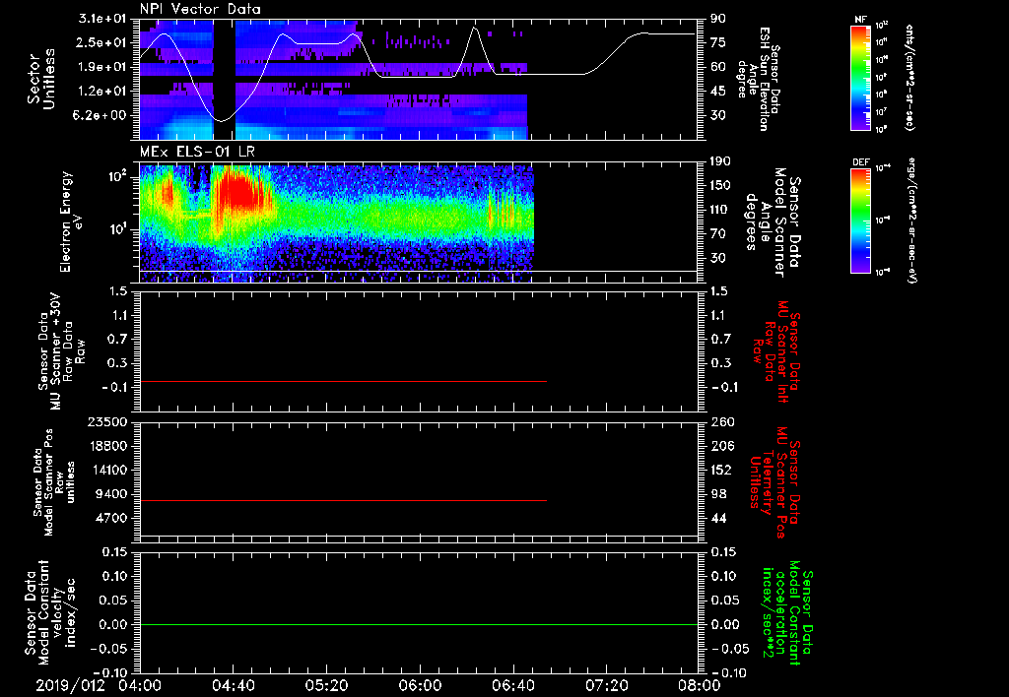Click the red line in MU Scanner +30V panel
Image resolution: width=1009 pixels, height=697 pixels.
[x=343, y=381]
